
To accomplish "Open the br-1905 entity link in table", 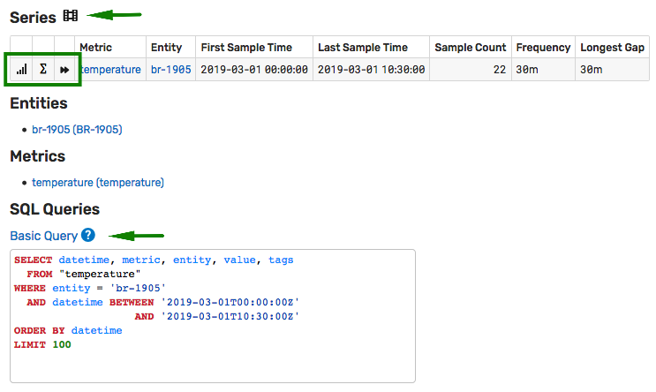I will (170, 70).
